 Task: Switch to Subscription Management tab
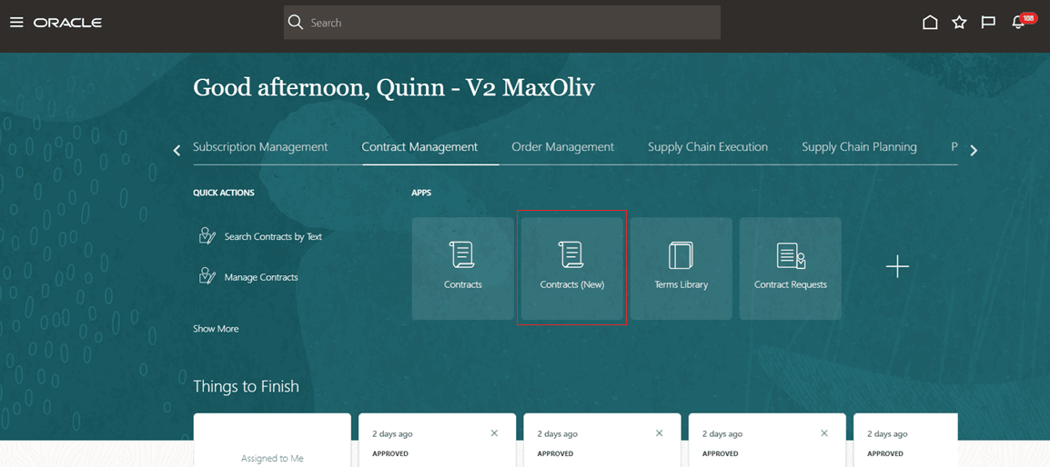[260, 146]
